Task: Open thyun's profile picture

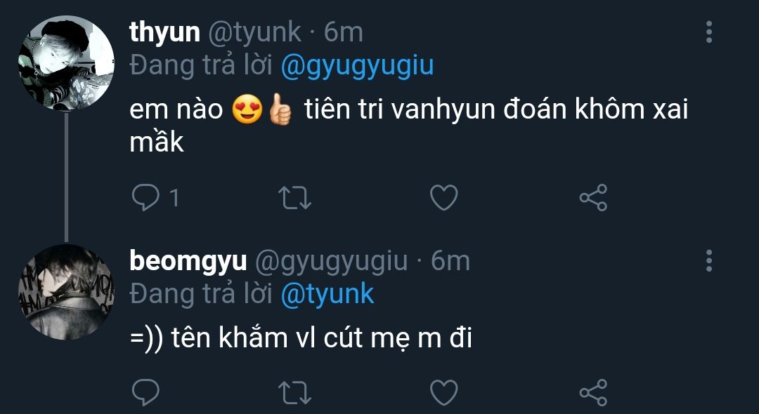Action: click(x=65, y=64)
